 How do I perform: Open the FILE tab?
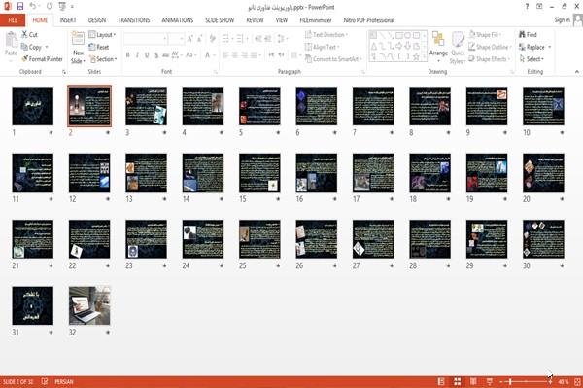pyautogui.click(x=13, y=20)
